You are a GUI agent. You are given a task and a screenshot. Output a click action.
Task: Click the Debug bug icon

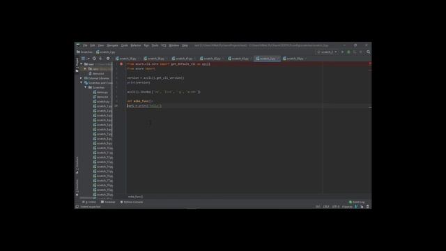348,52
